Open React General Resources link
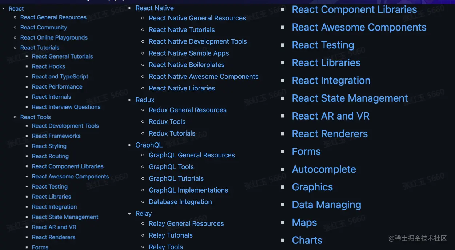The image size is (455, 250). click(x=53, y=17)
